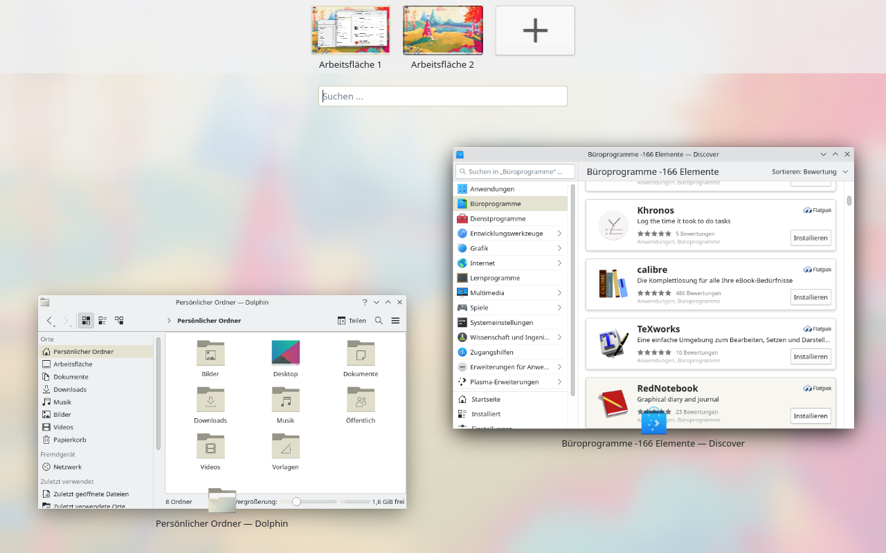Open Systemeinstellungen category in Discover
This screenshot has width=886, height=553.
click(x=510, y=323)
